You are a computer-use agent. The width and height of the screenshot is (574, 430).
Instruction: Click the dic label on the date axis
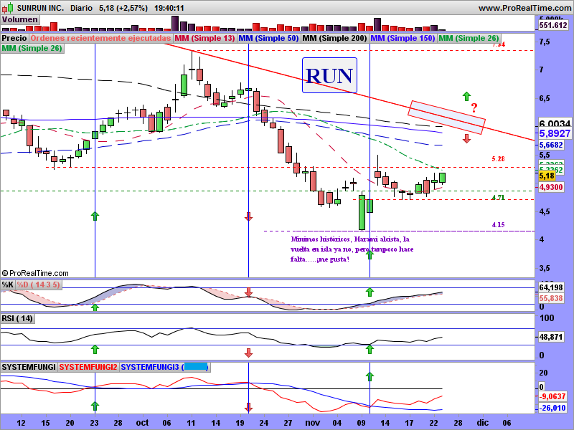(483, 423)
